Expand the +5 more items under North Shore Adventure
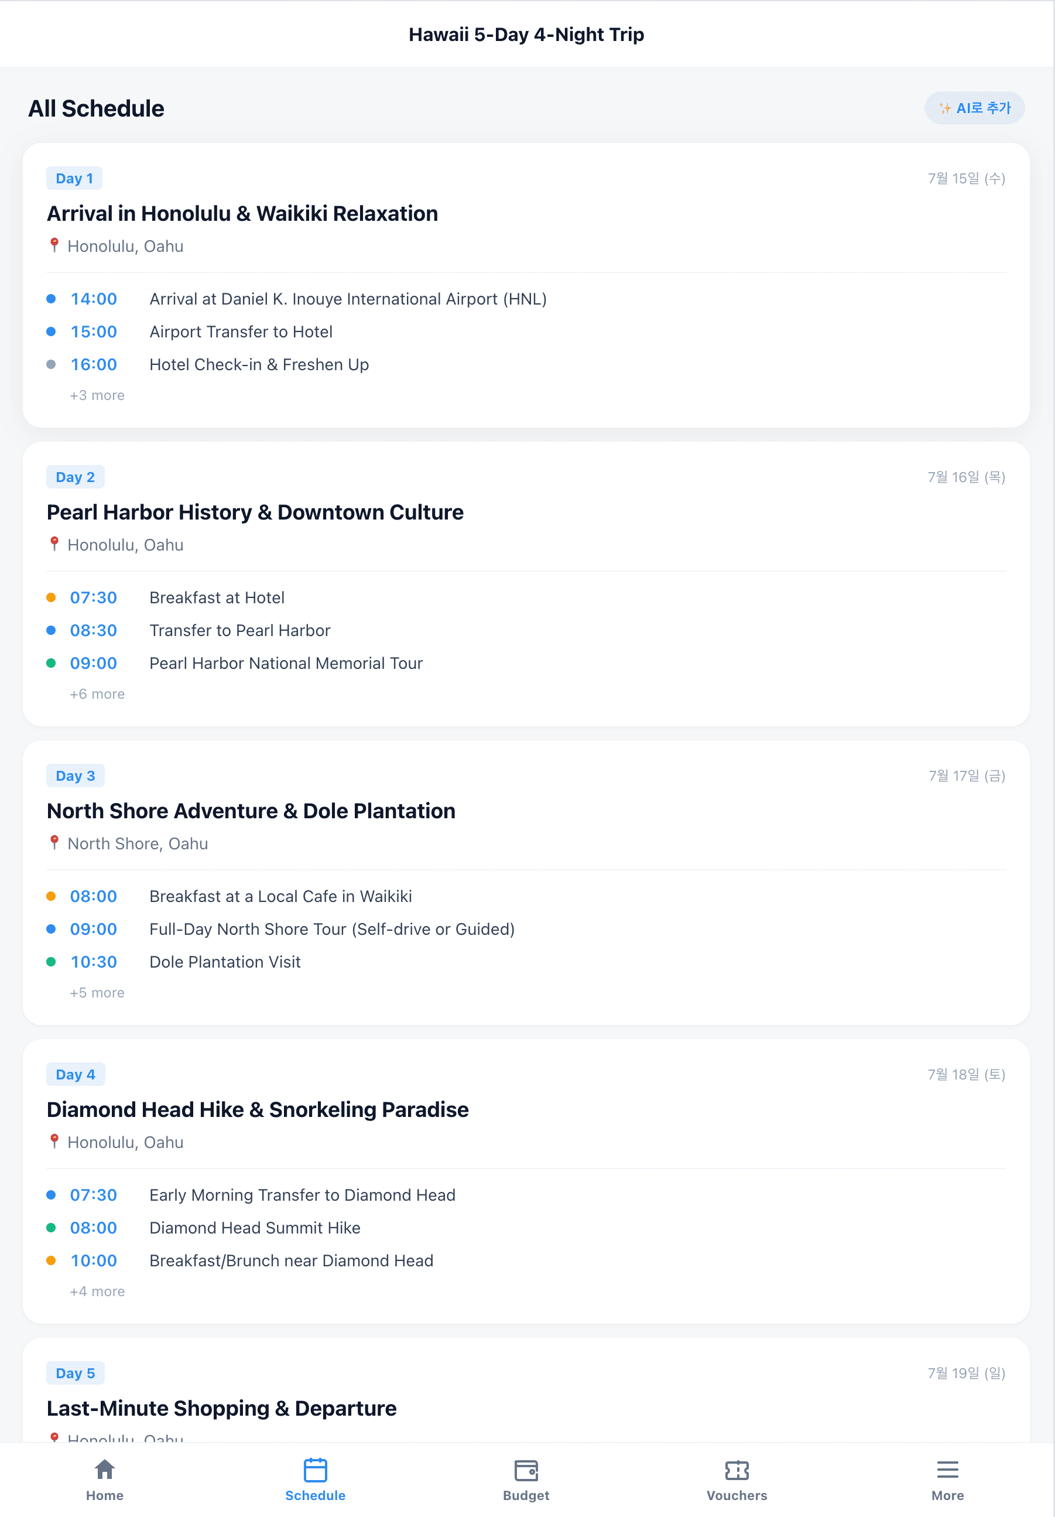Screen dimensions: 1055x1517 pyautogui.click(x=97, y=992)
